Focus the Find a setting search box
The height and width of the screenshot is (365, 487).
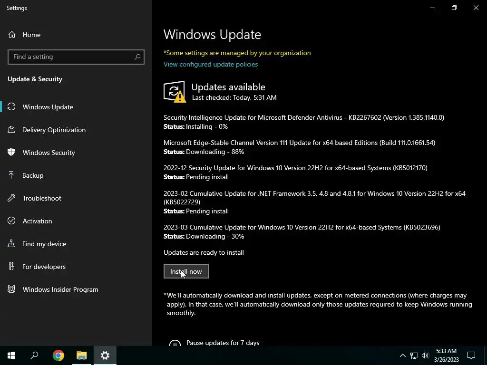pos(76,57)
